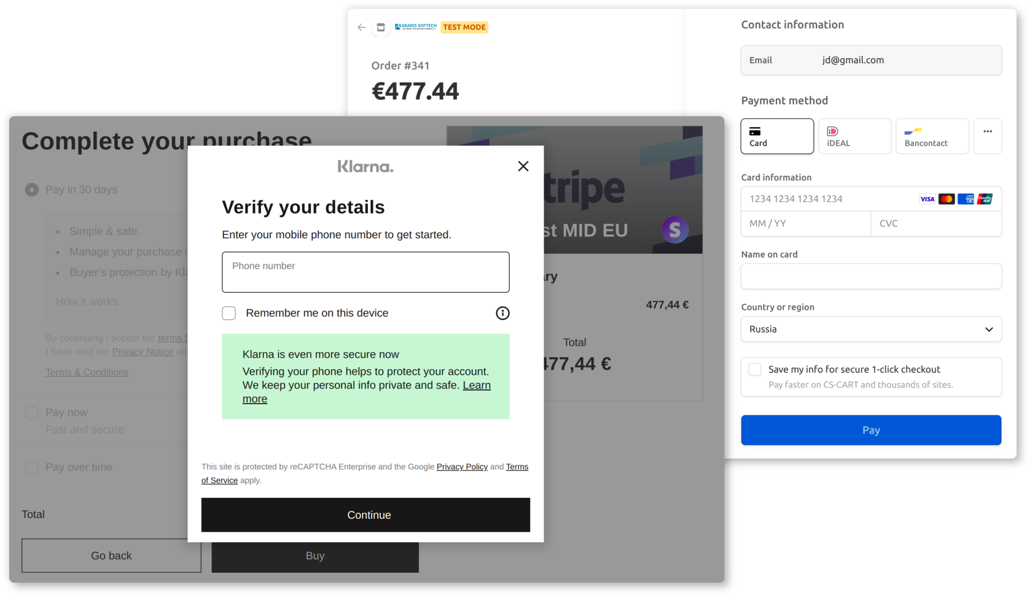Click the black Continue button
The width and height of the screenshot is (1032, 598).
tap(365, 515)
